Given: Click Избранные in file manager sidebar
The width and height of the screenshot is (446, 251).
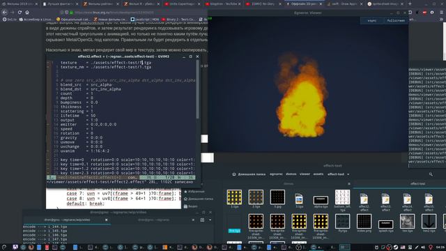Looking at the screenshot, I should (194, 192).
